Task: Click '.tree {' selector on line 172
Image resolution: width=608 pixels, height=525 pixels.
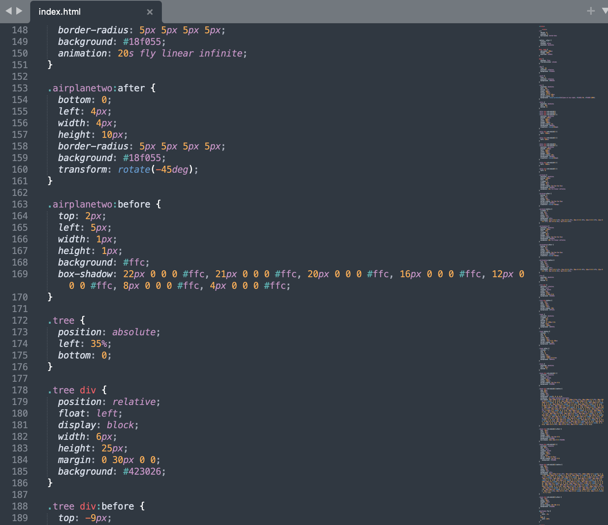Action: tap(66, 321)
